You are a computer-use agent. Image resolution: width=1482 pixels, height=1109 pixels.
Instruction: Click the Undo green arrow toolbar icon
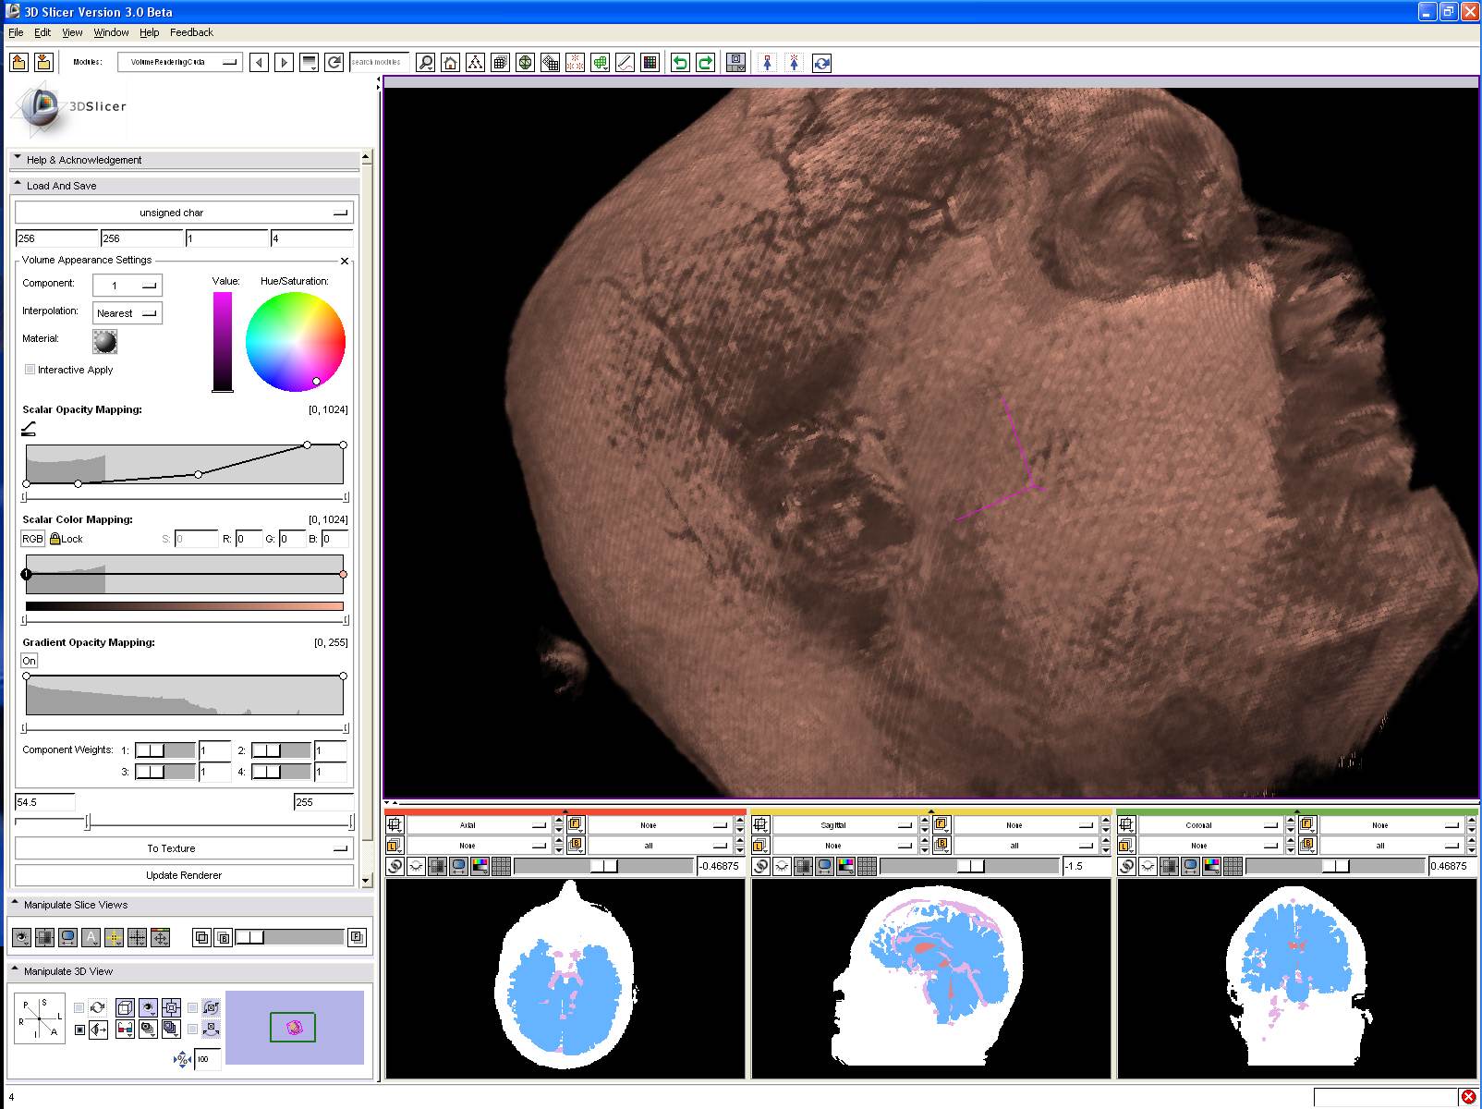680,63
